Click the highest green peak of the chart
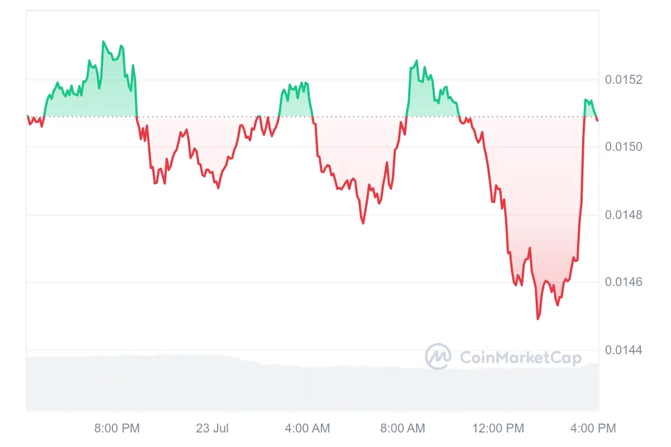 pyautogui.click(x=103, y=41)
